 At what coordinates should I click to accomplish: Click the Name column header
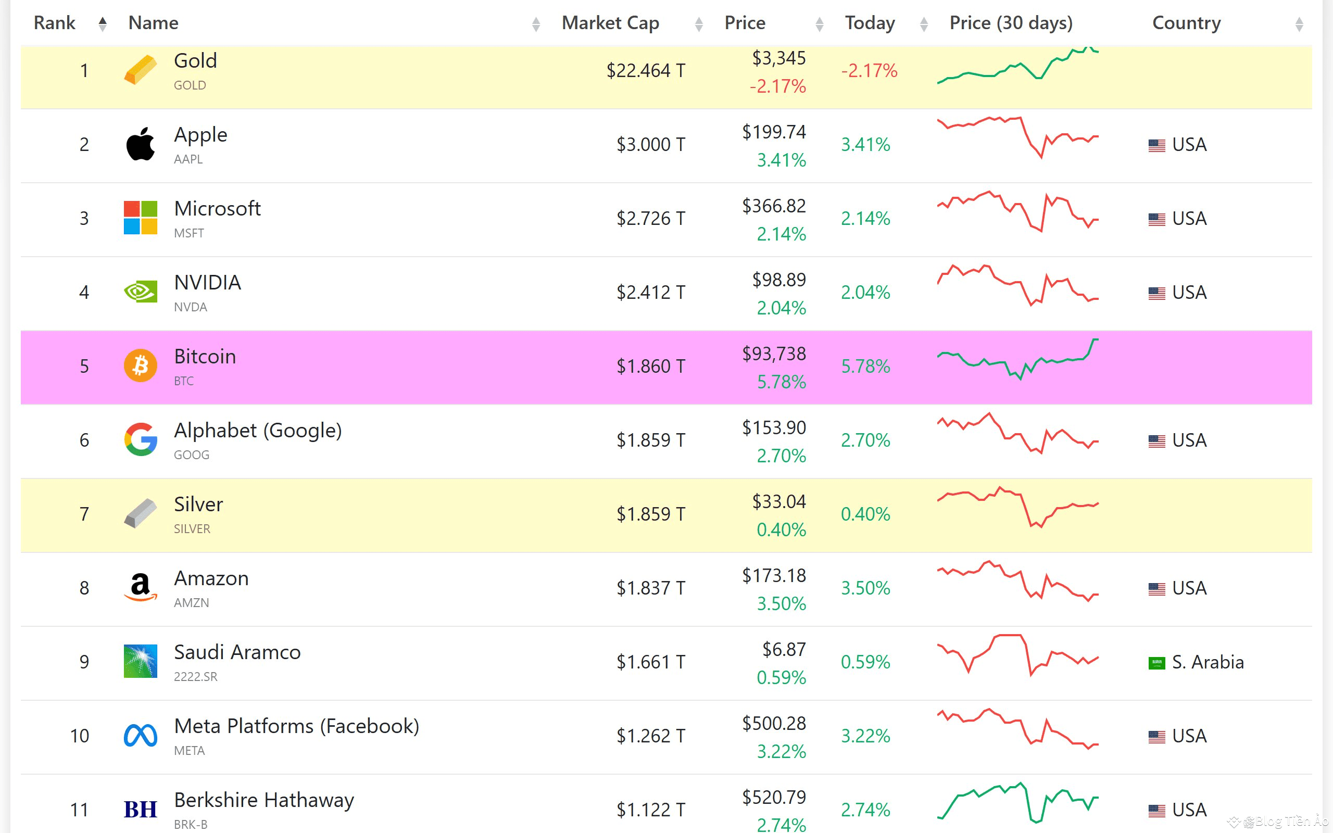(153, 23)
